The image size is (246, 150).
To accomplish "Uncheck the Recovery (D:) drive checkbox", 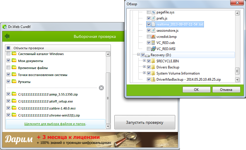I will click(143, 55).
